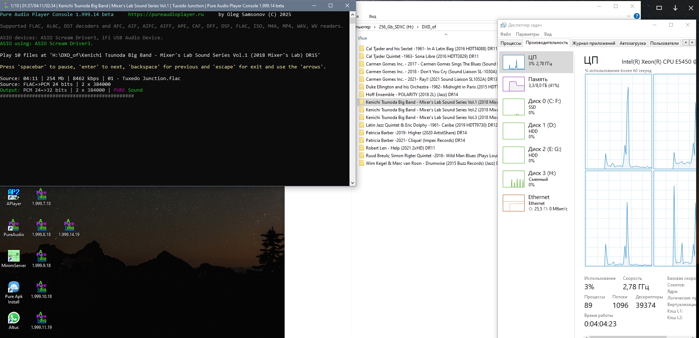
Task: Click Task Manager horizontal scrollbar
Action: pyautogui.click(x=628, y=337)
